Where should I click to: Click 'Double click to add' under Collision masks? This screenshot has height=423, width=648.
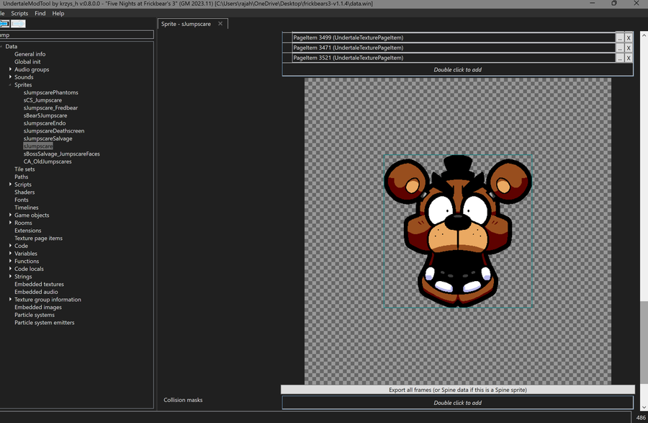click(x=457, y=403)
